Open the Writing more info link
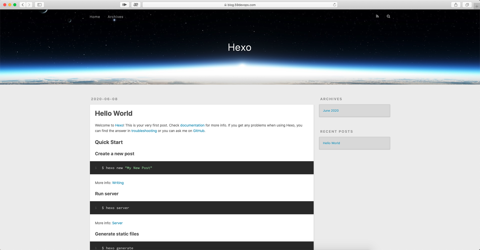480x250 pixels. tap(118, 183)
